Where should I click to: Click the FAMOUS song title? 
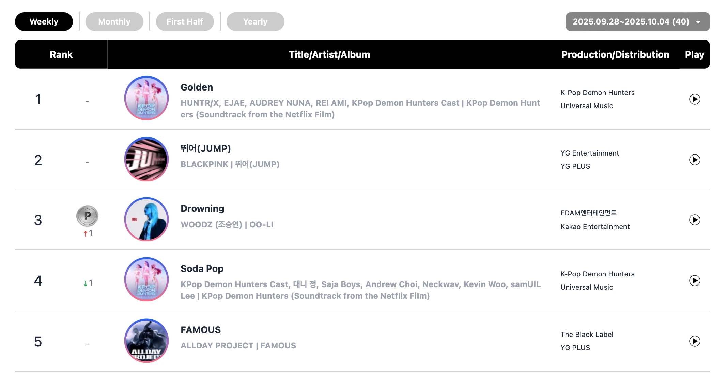pyautogui.click(x=201, y=330)
